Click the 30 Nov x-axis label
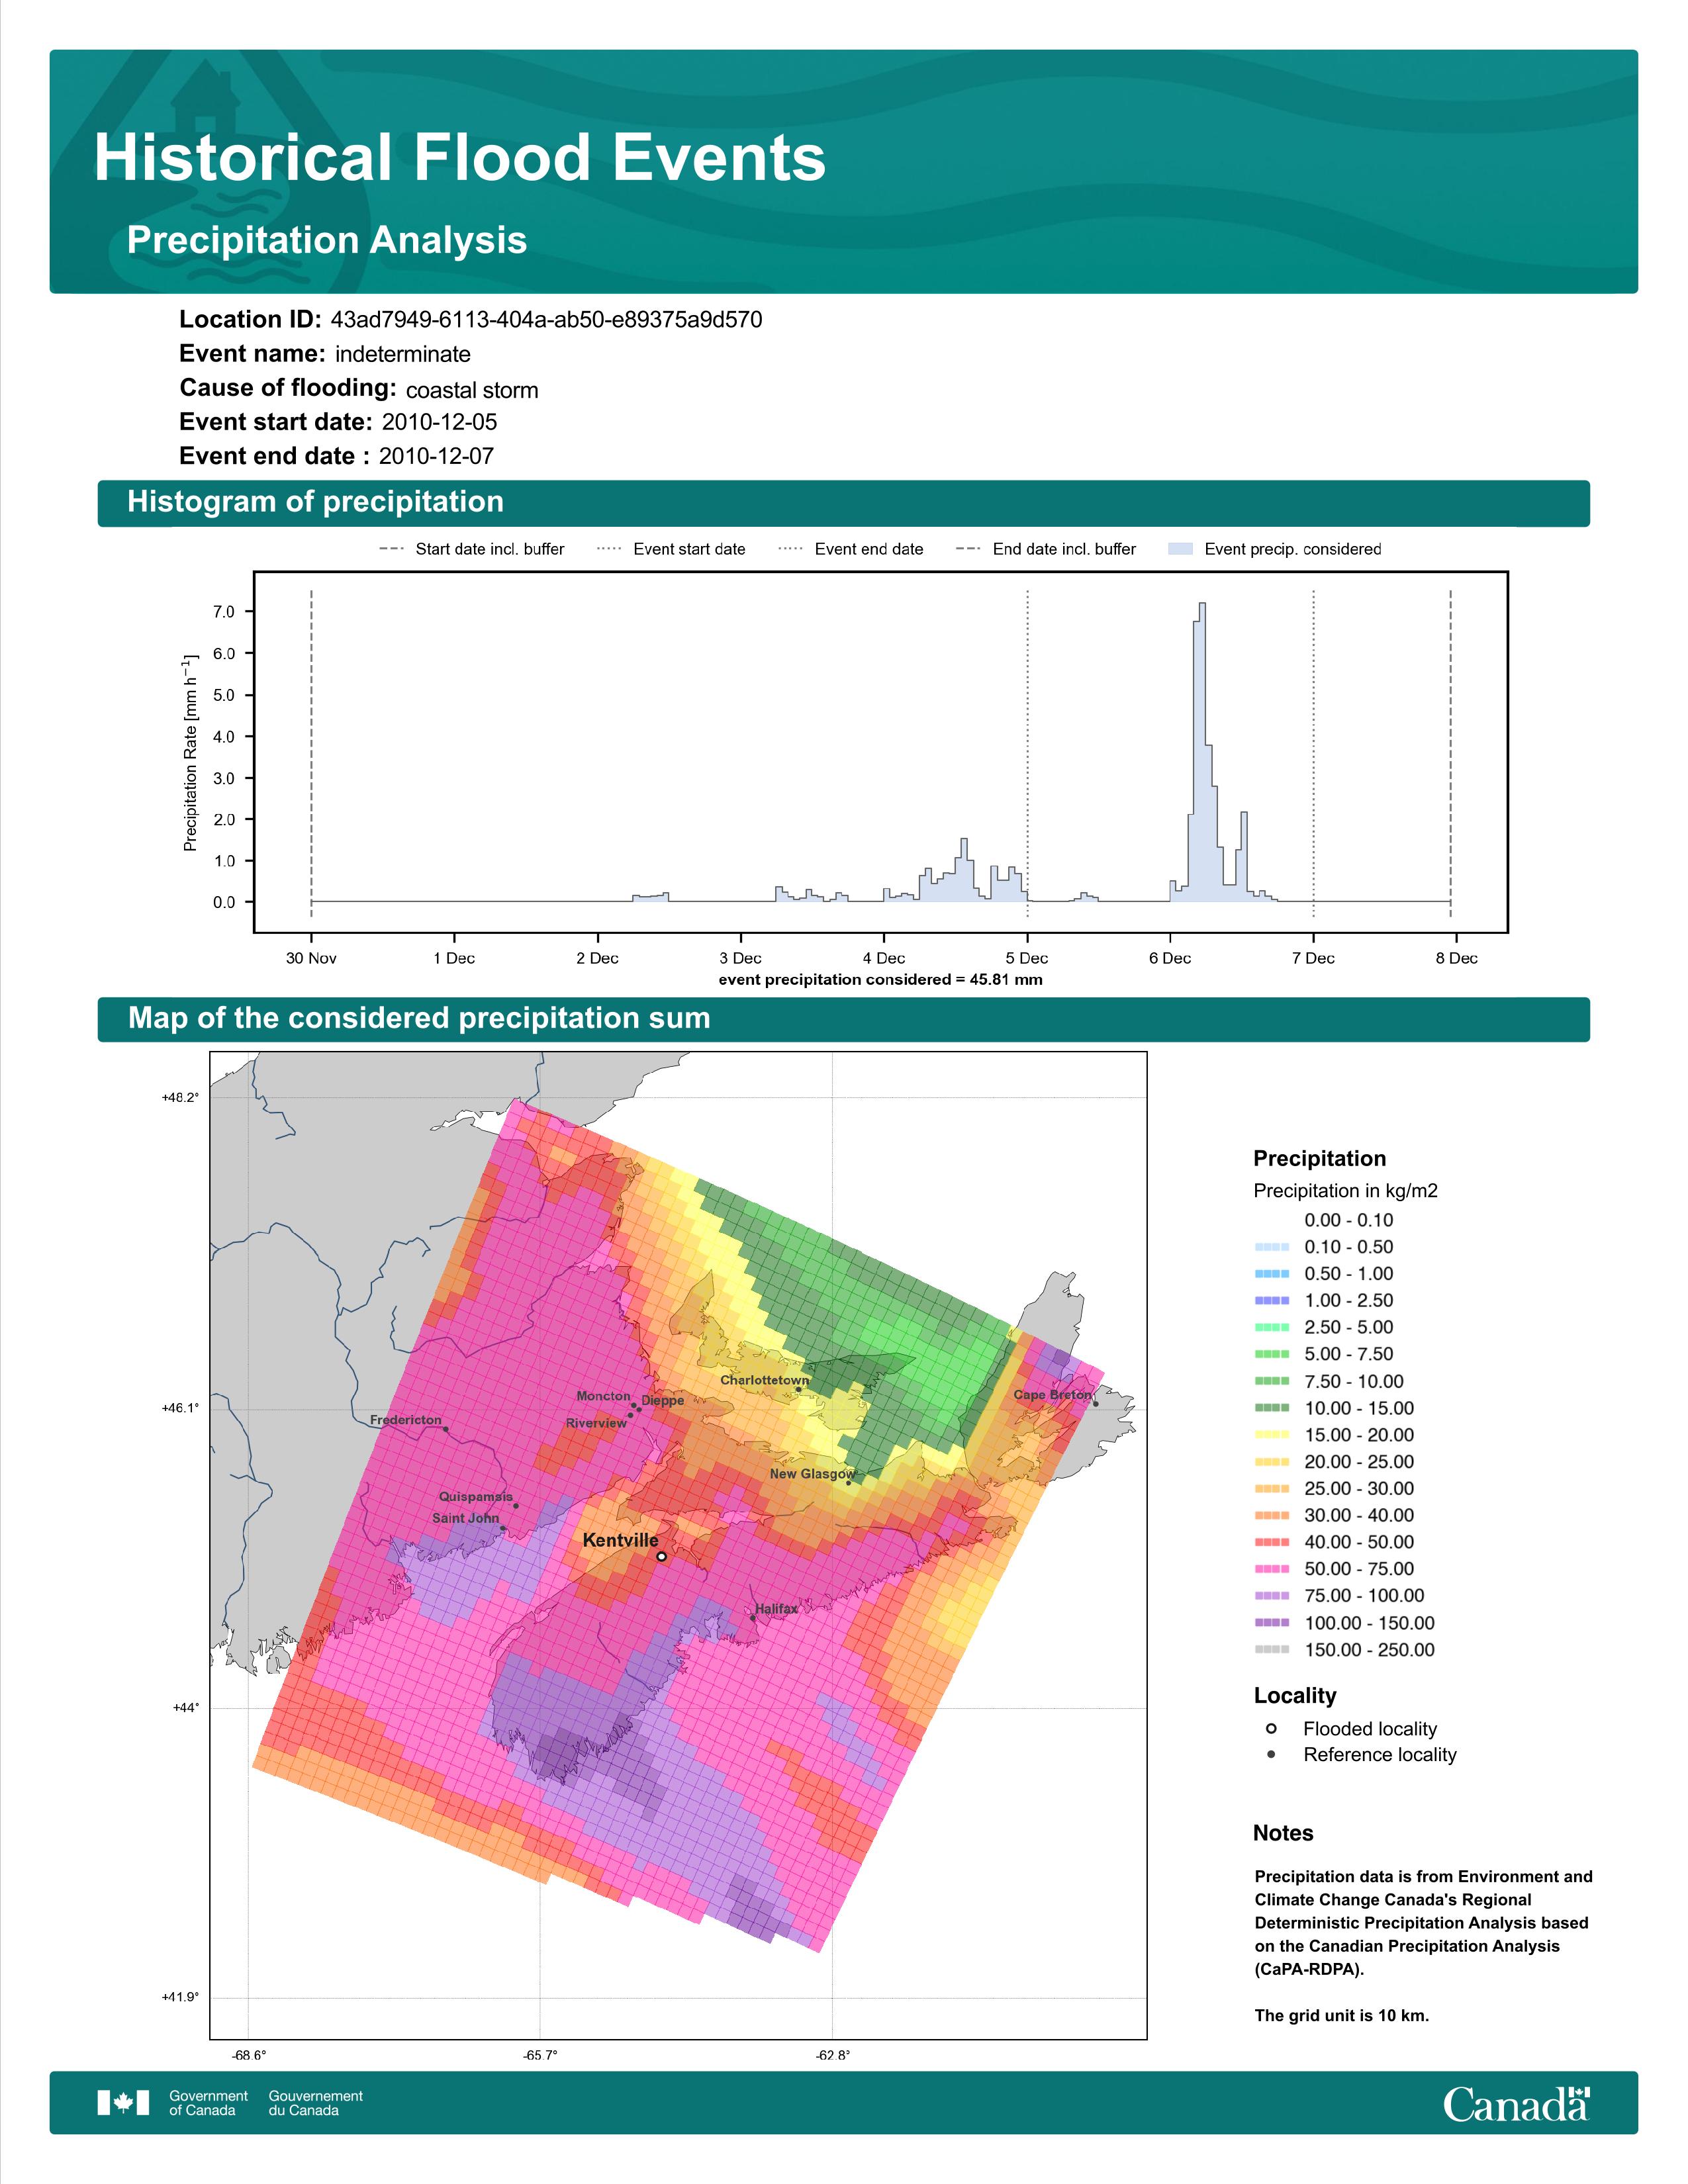The width and height of the screenshot is (1688, 2184). tap(311, 958)
